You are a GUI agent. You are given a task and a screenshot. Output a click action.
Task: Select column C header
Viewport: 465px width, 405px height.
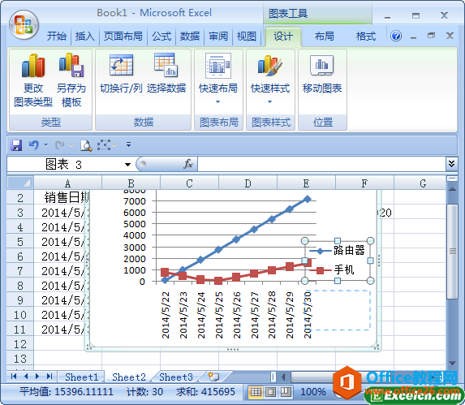click(189, 183)
